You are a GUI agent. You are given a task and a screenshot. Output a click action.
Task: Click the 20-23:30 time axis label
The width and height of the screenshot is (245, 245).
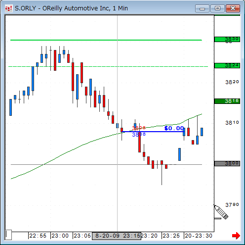tap(199, 236)
